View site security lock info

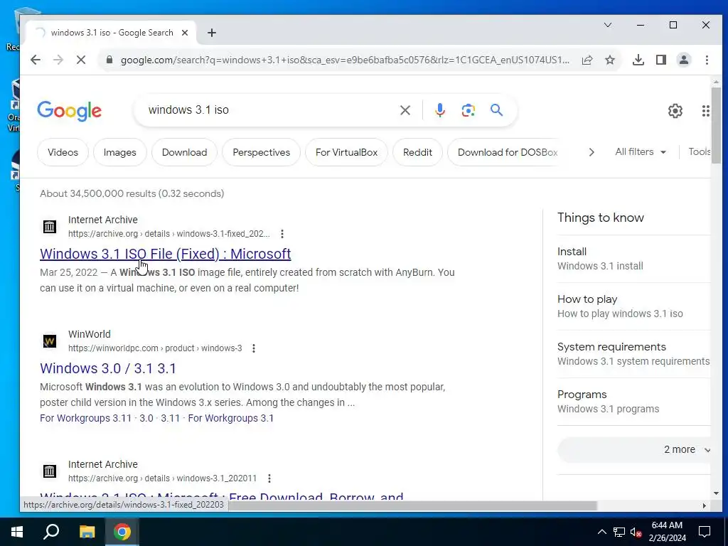point(109,60)
